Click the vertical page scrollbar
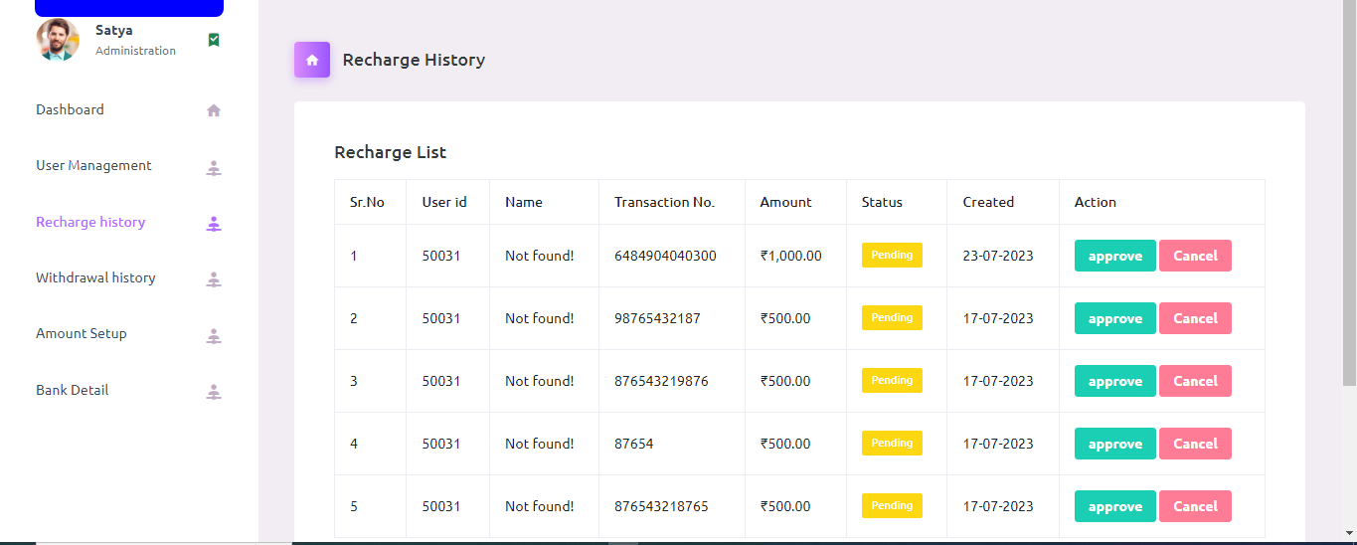 coord(1349,199)
